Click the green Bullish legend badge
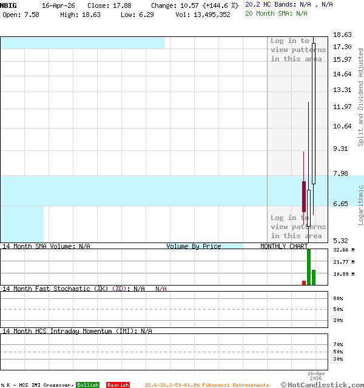This screenshot has height=388, width=364. 87,385
